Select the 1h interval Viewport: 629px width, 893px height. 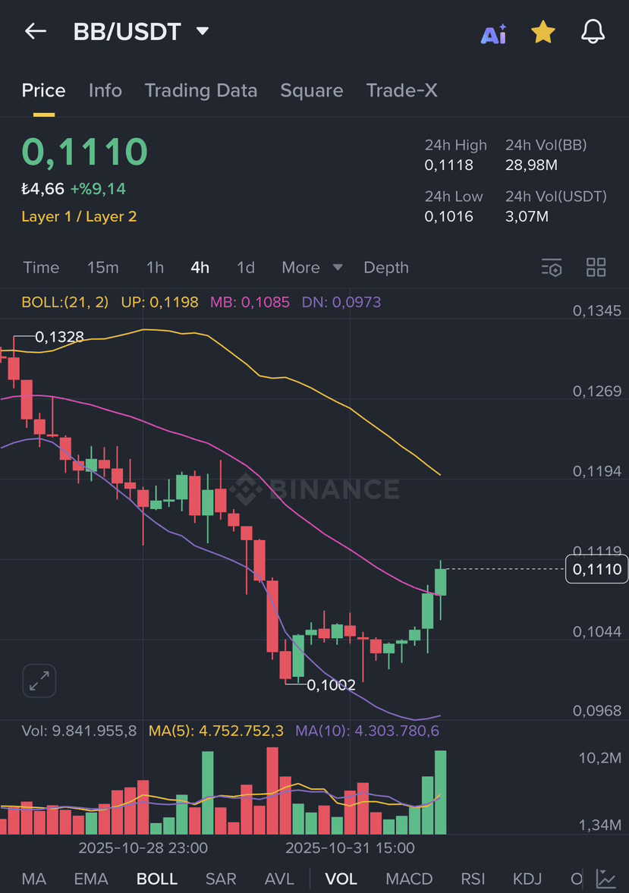point(155,268)
